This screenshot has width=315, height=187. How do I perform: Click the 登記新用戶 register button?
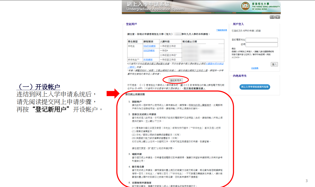tap(176, 80)
